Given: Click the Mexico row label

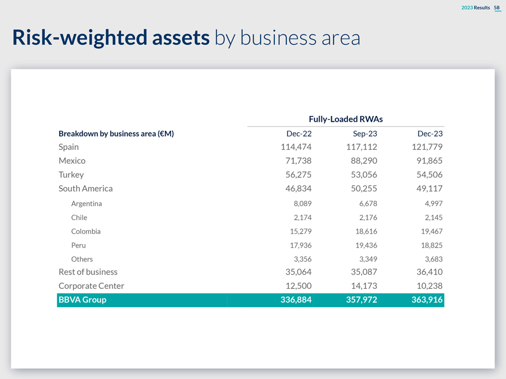Looking at the screenshot, I should click(72, 161).
